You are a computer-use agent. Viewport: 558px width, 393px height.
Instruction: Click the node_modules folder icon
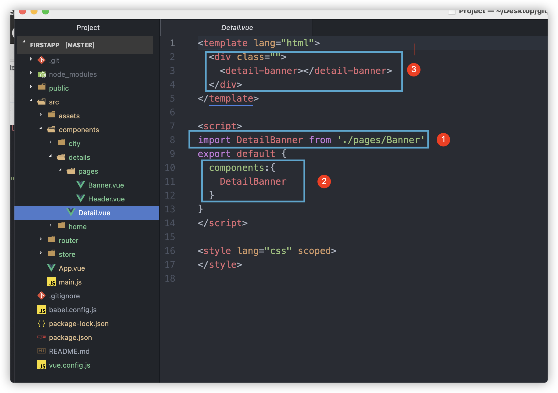click(x=42, y=74)
